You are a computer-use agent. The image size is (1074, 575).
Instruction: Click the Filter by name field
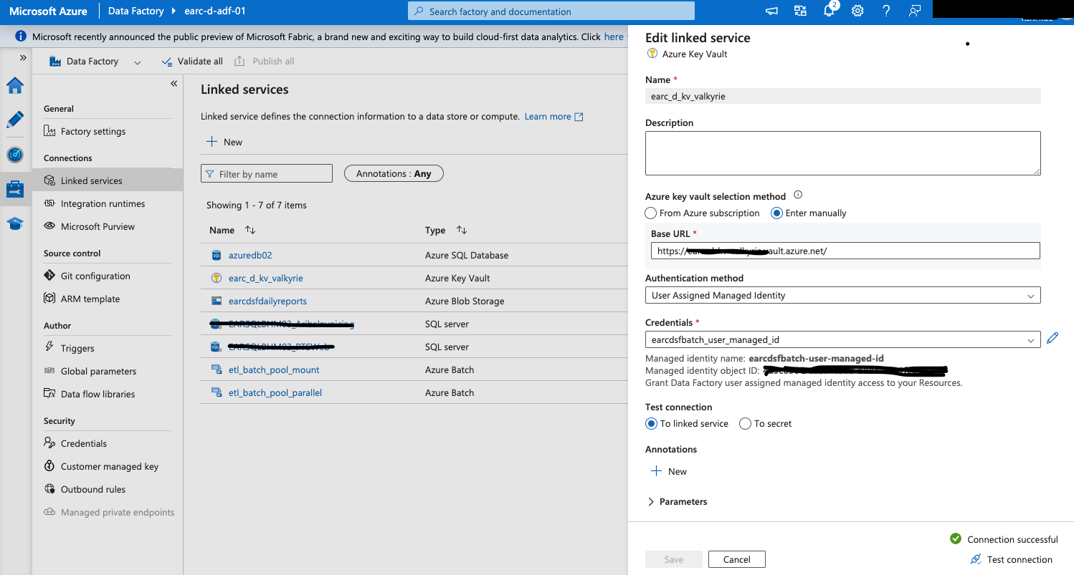click(x=267, y=173)
